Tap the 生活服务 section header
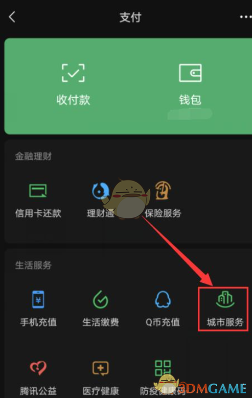Viewport: 252px width, 398px height. point(33,266)
